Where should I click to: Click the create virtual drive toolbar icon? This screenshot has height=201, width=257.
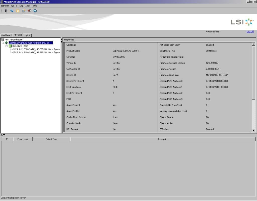tap(23, 11)
